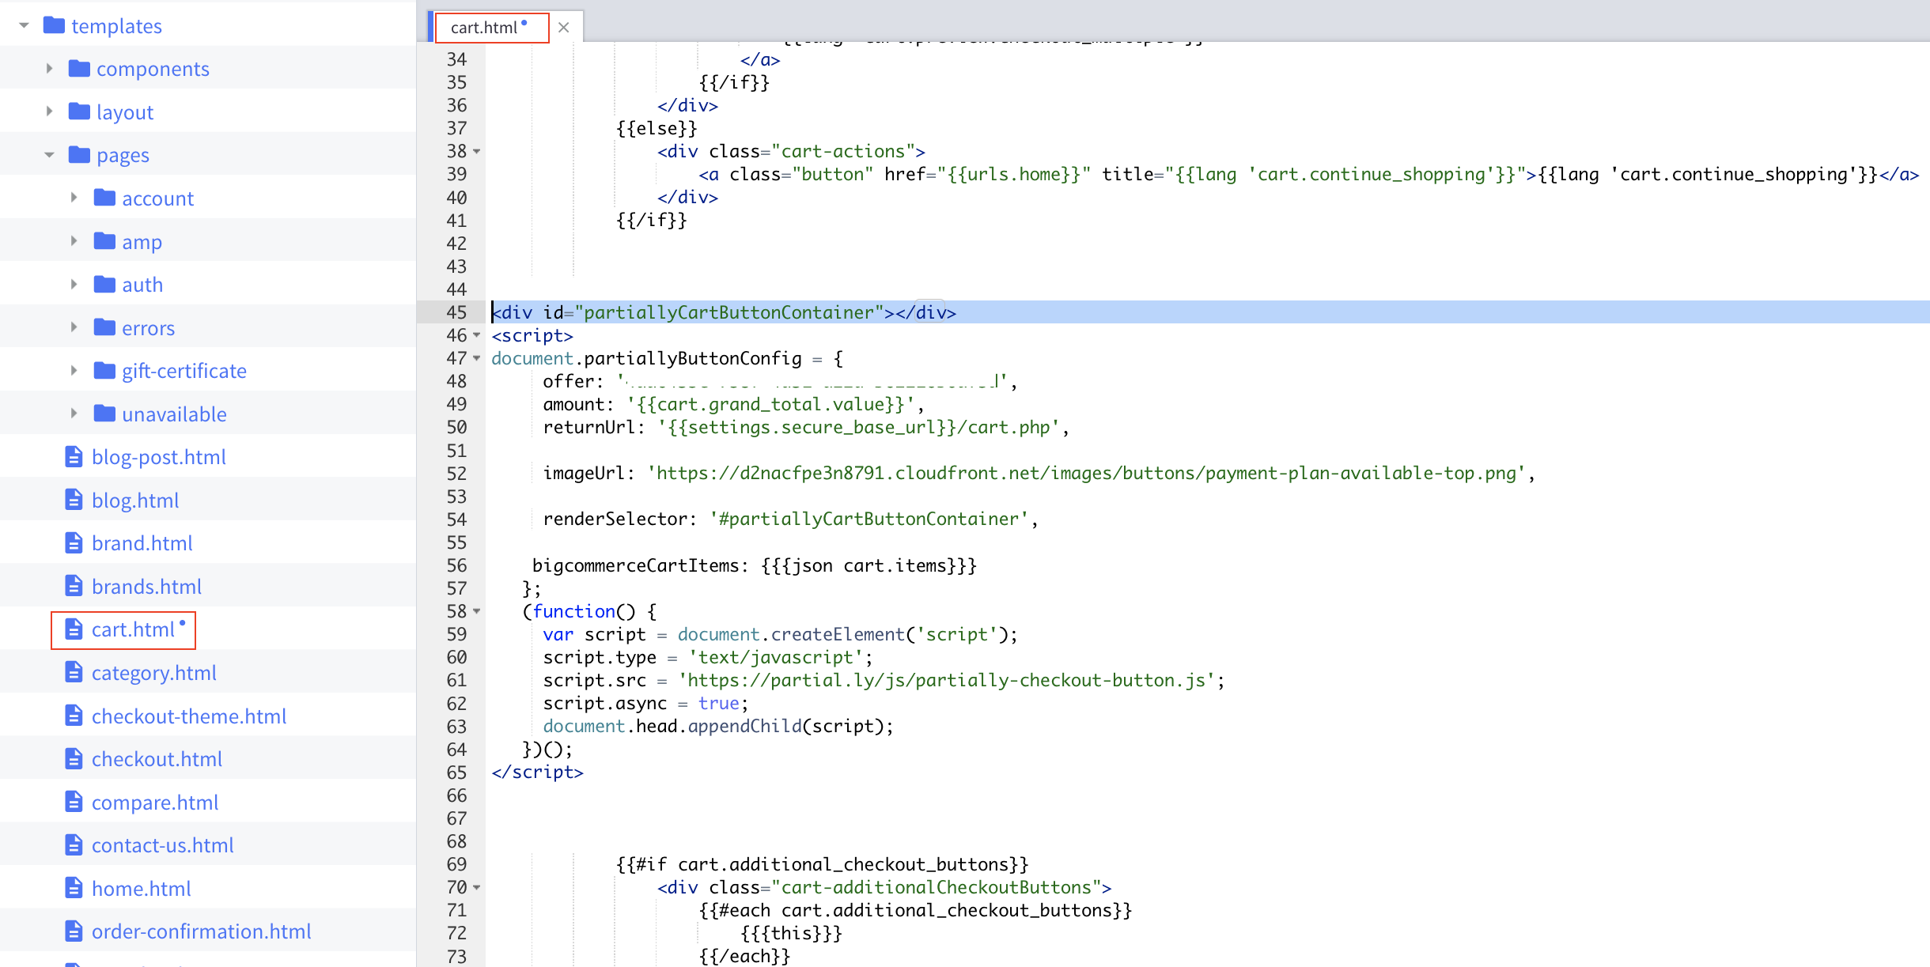Fold div block at line 70
Image resolution: width=1930 pixels, height=967 pixels.
tap(477, 887)
